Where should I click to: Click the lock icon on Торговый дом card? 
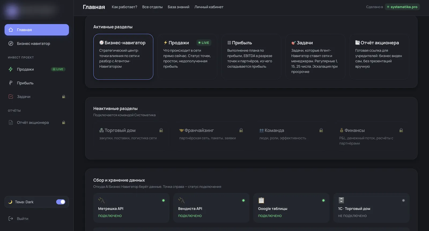pyautogui.click(x=161, y=130)
